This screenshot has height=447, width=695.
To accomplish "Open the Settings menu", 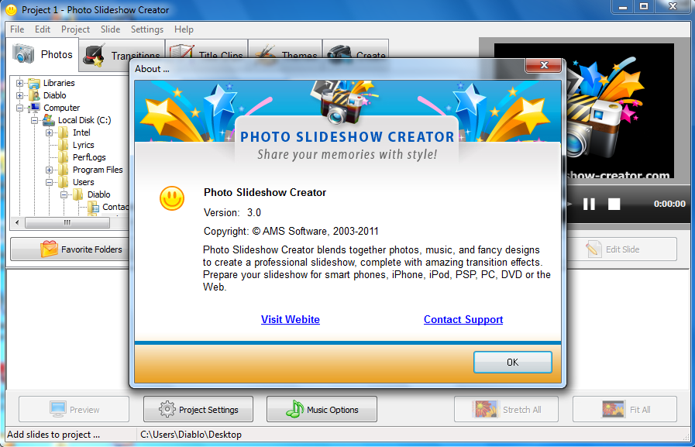I will click(x=147, y=29).
